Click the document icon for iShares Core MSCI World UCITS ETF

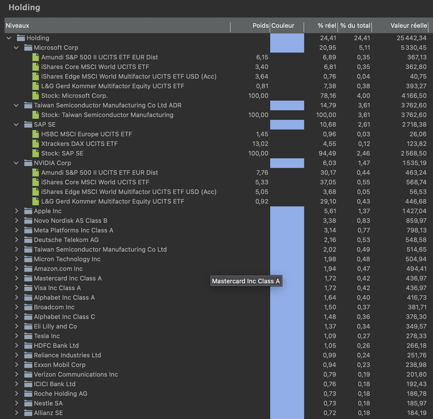(36, 67)
